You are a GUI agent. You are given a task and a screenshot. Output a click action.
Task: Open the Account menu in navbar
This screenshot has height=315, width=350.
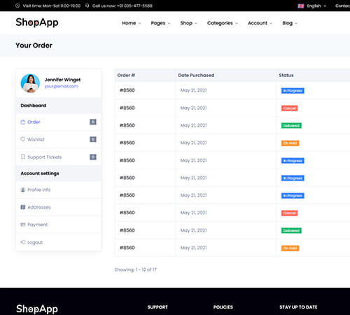click(260, 23)
